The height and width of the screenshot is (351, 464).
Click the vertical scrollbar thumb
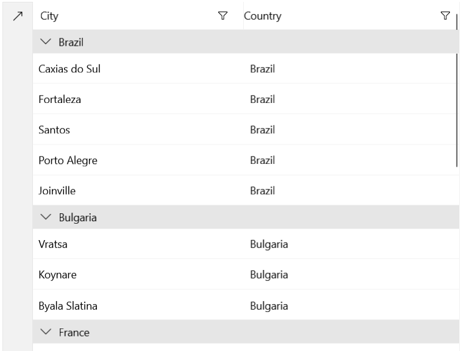(457, 110)
